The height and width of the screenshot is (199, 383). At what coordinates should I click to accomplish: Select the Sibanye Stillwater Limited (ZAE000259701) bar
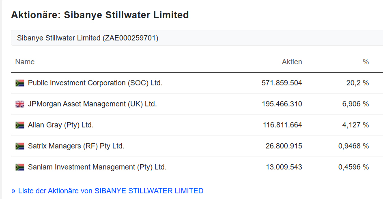pyautogui.click(x=88, y=38)
